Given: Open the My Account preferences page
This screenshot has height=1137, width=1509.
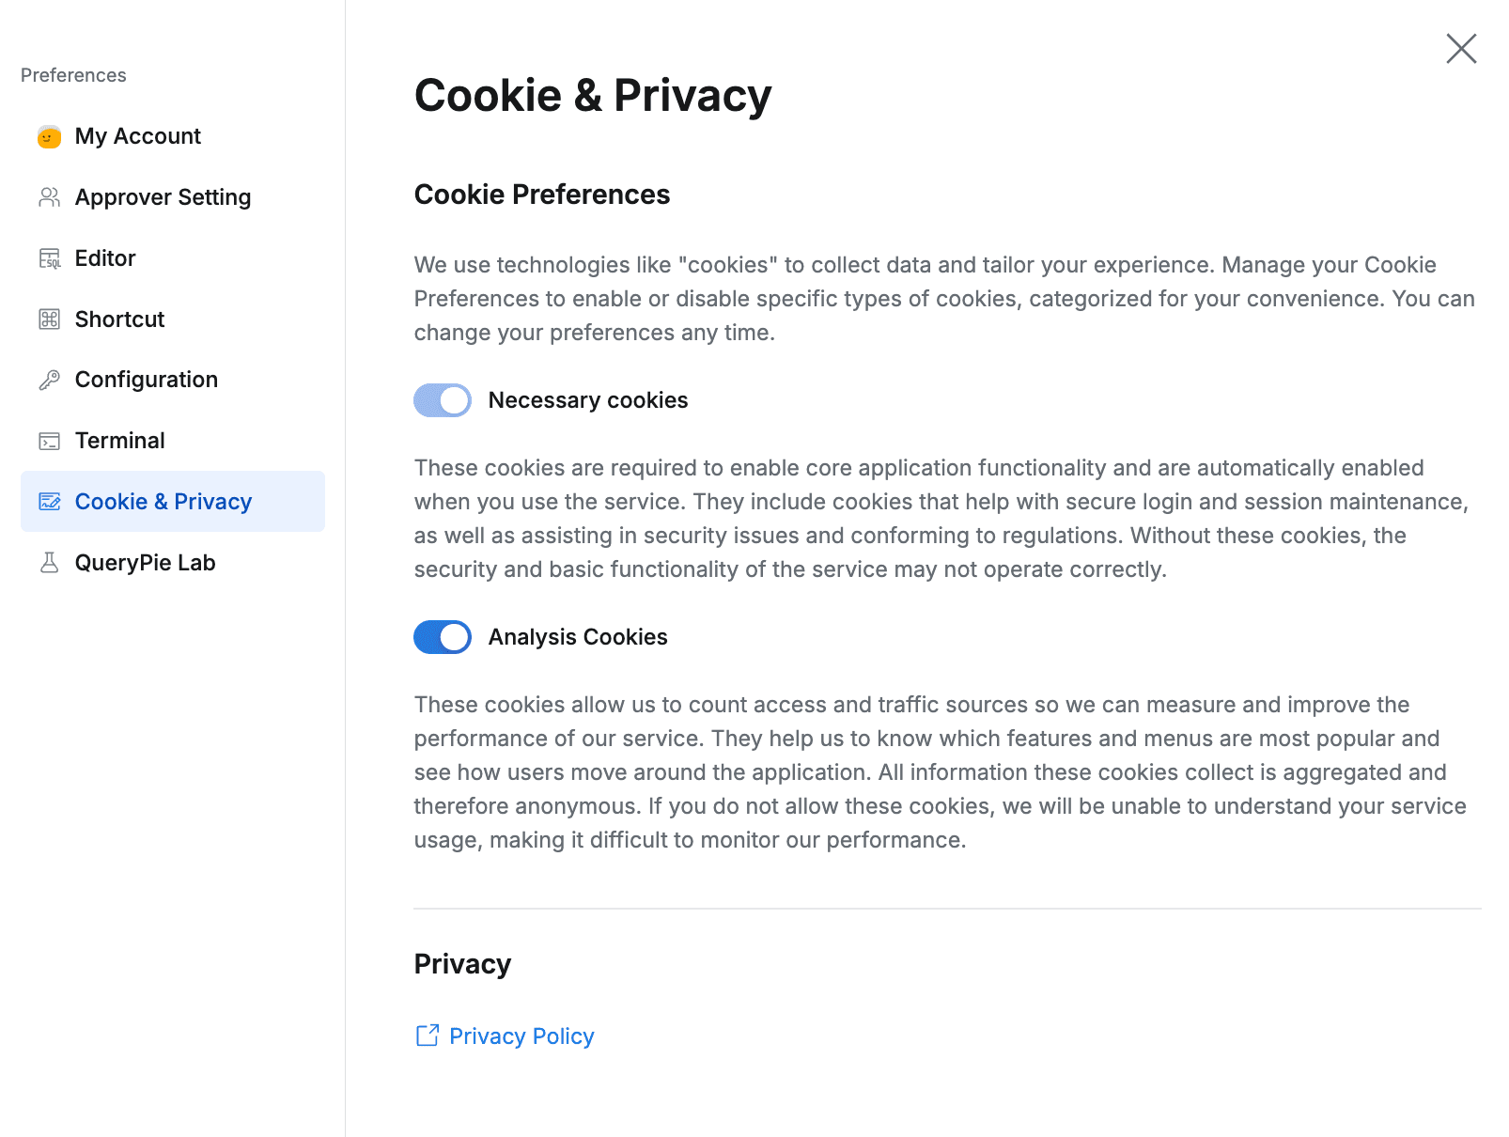Looking at the screenshot, I should coord(137,135).
